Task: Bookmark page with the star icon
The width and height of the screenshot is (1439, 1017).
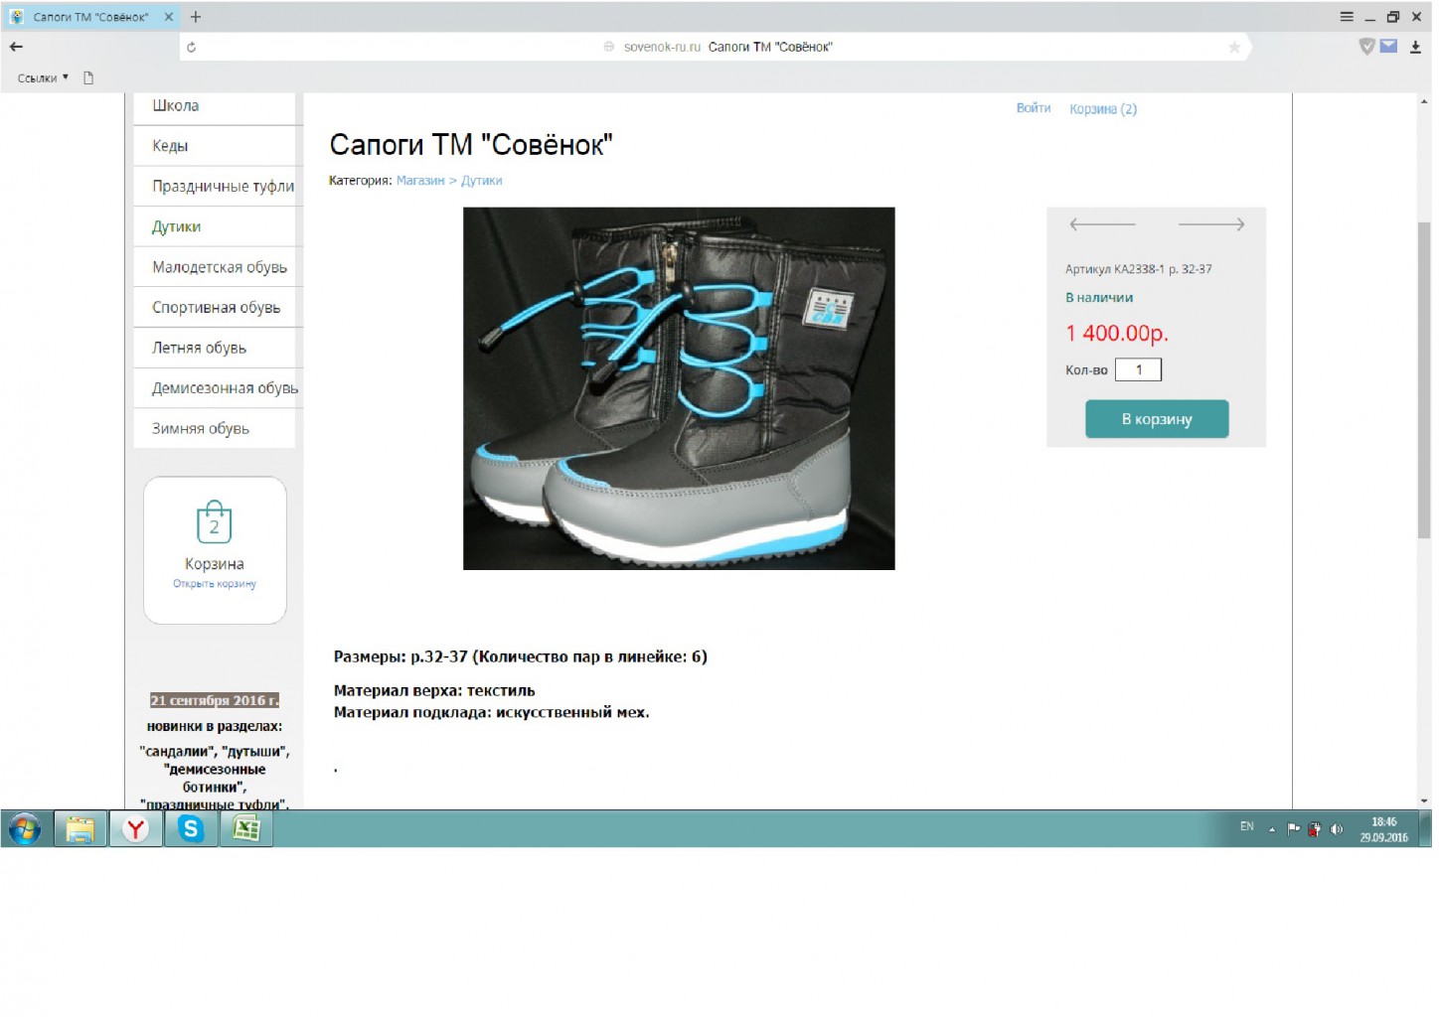Action: [x=1233, y=47]
